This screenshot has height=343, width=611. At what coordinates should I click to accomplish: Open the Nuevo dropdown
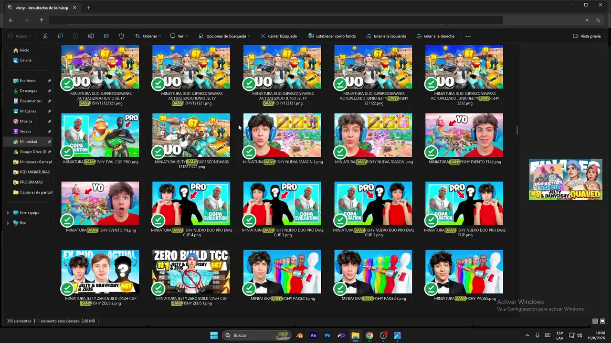point(20,36)
